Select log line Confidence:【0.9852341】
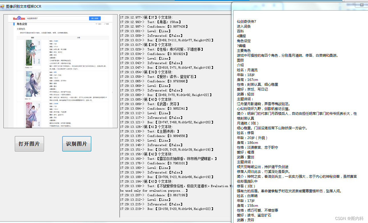 point(154,109)
